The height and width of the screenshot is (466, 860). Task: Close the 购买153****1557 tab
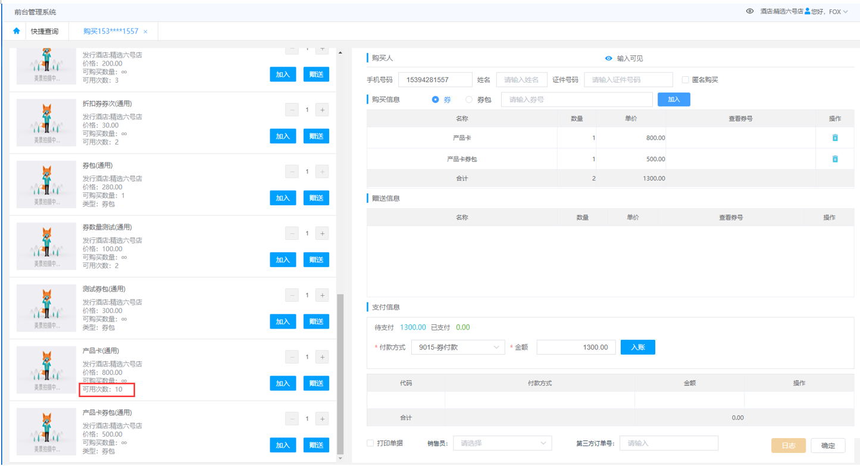pyautogui.click(x=146, y=32)
